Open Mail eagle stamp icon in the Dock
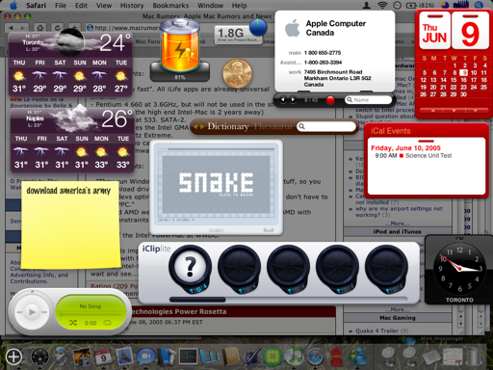This screenshot has height=370, width=493. 124,357
